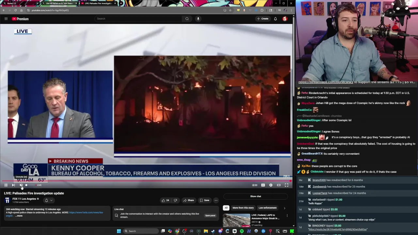Open Chrome from the taskbar
Viewport: 418px width, 235px height.
[177, 231]
